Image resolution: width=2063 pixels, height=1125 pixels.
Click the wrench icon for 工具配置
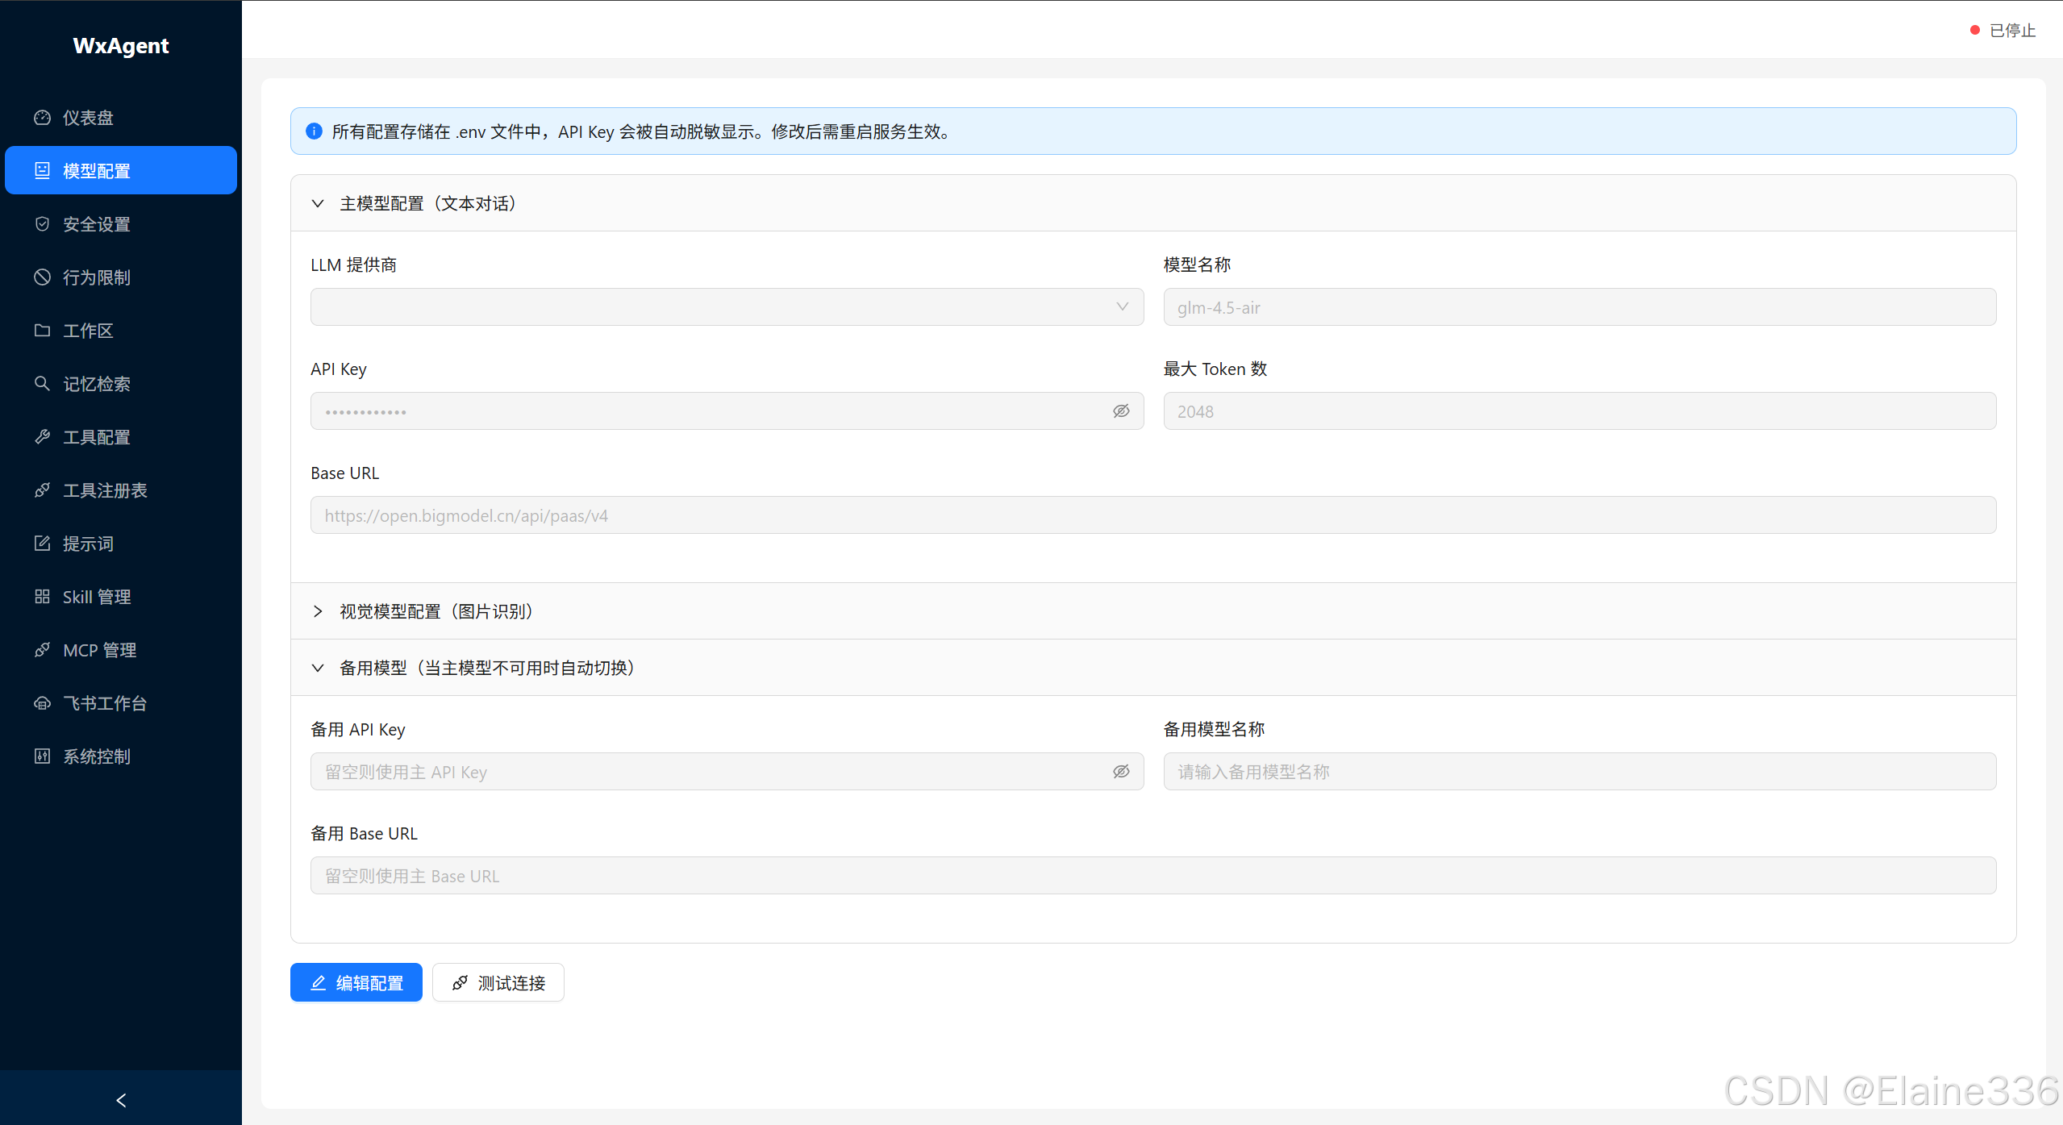[43, 437]
